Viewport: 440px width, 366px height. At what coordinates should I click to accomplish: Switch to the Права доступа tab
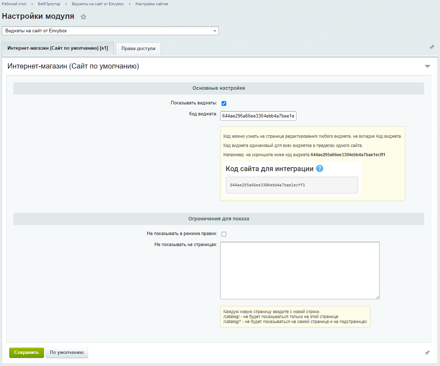(138, 49)
